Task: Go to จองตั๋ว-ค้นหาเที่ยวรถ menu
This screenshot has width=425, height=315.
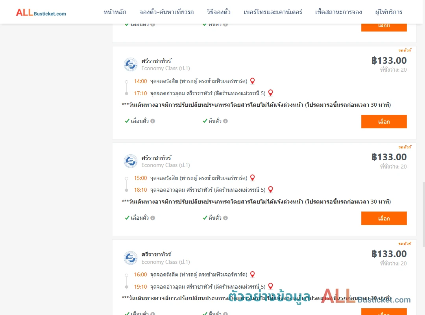Action: (166, 12)
